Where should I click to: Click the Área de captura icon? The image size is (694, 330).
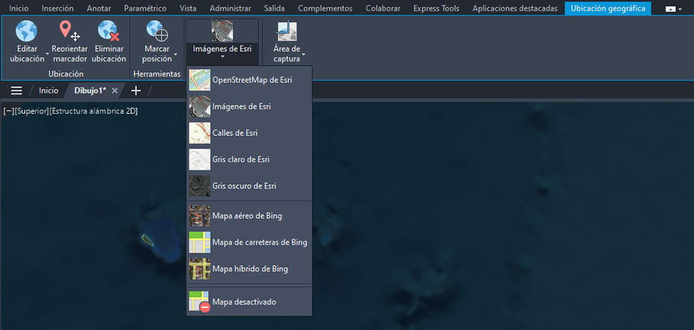click(287, 31)
